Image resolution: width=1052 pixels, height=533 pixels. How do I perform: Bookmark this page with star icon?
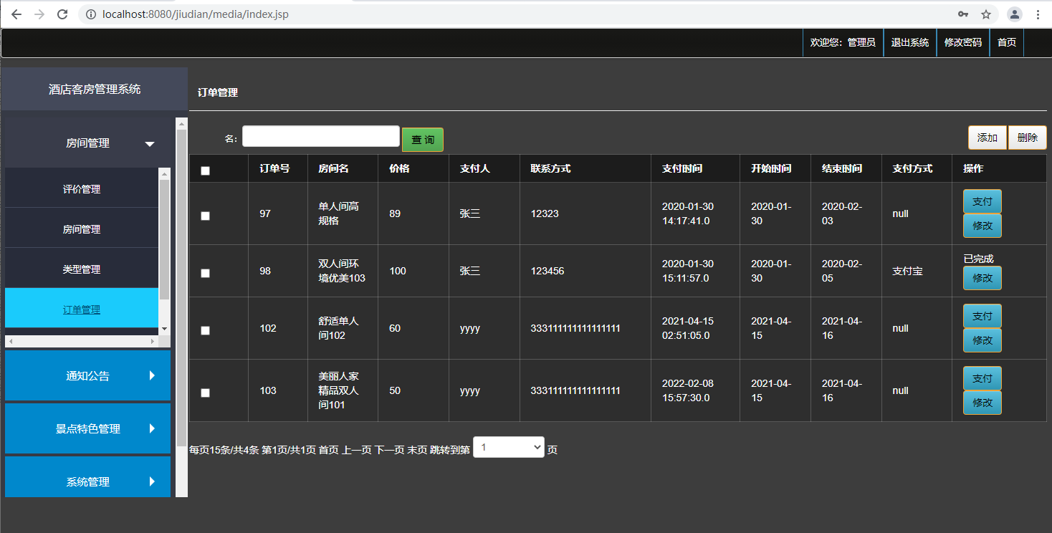986,14
